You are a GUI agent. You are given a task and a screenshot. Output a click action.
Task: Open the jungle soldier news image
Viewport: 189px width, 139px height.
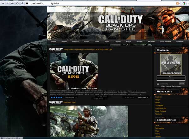click(89, 121)
